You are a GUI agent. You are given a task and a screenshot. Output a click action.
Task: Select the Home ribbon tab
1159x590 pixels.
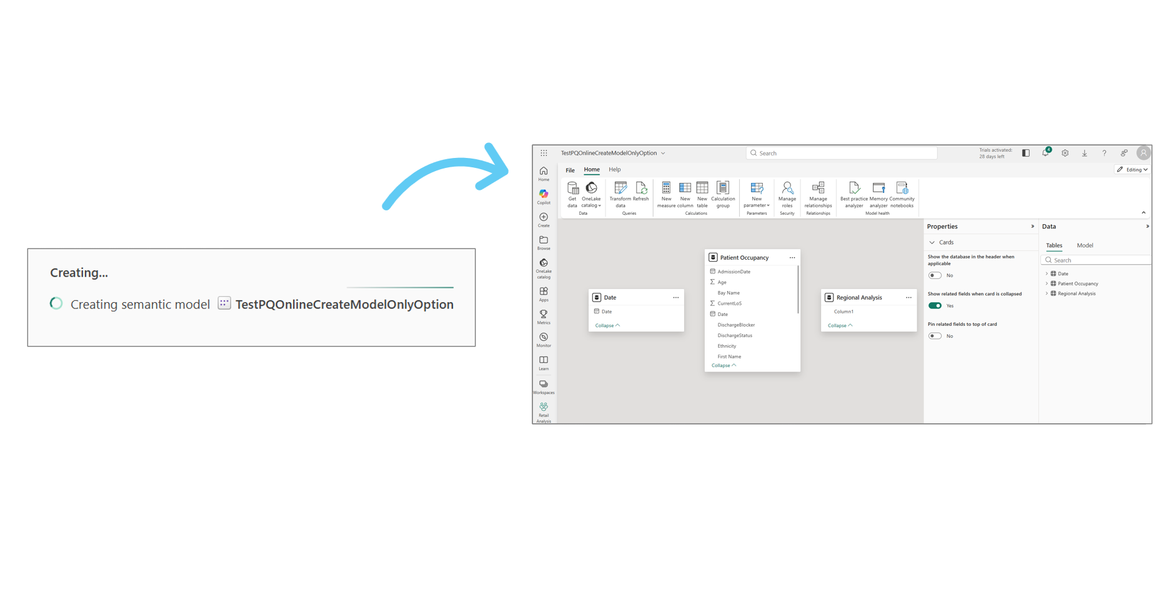592,170
